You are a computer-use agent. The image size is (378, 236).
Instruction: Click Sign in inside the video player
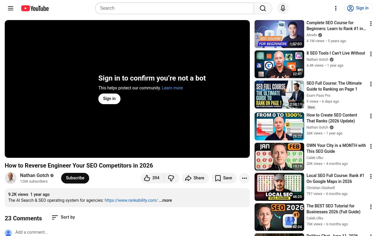pos(109,99)
